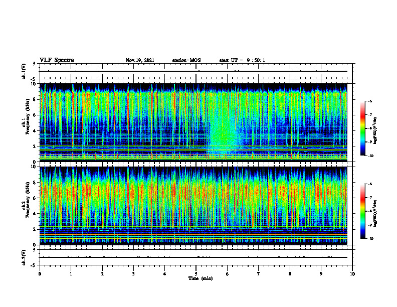Click the time axis tick label '4'

(x=165, y=274)
